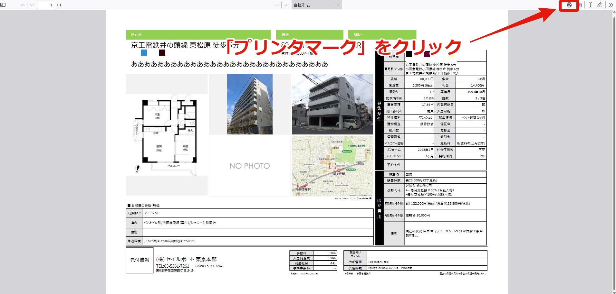Go to the previous page arrow
Screen dimensions: 616x294
(x=22, y=5)
